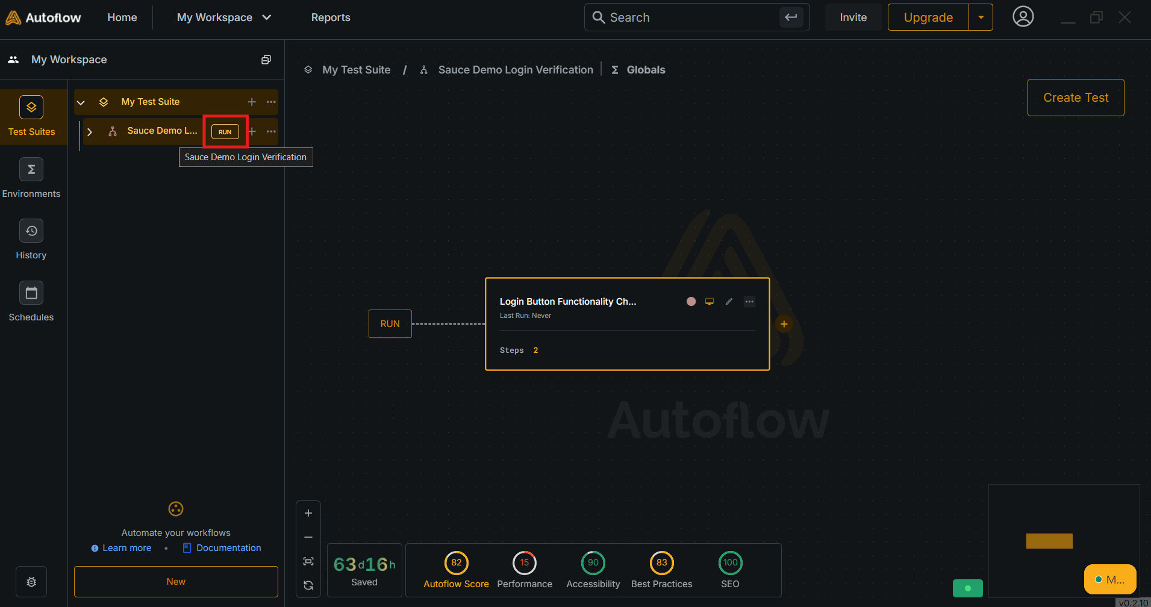This screenshot has height=607, width=1151.
Task: Add a node after the test card
Action: point(784,324)
